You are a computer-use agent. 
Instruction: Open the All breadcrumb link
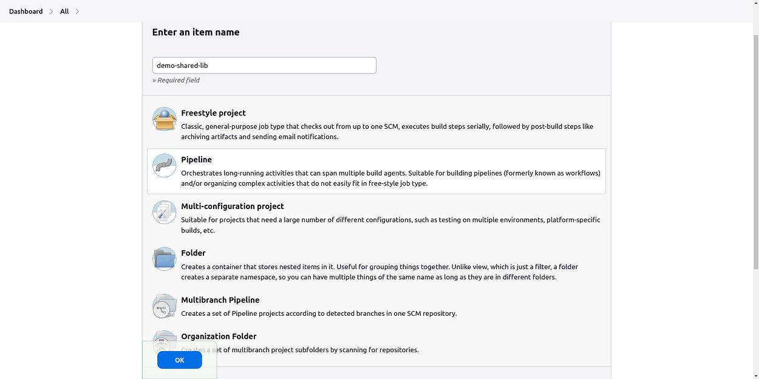(x=64, y=11)
